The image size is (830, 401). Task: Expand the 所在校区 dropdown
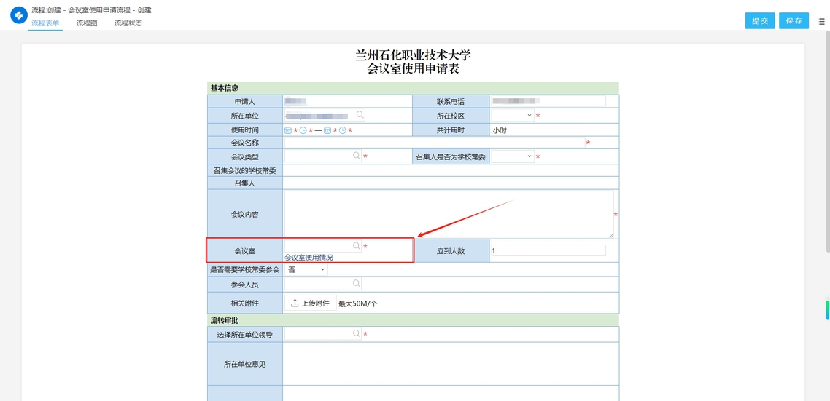tap(513, 115)
